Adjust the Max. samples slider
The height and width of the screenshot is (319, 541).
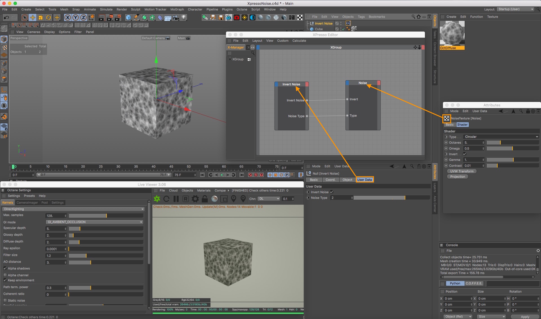point(106,216)
